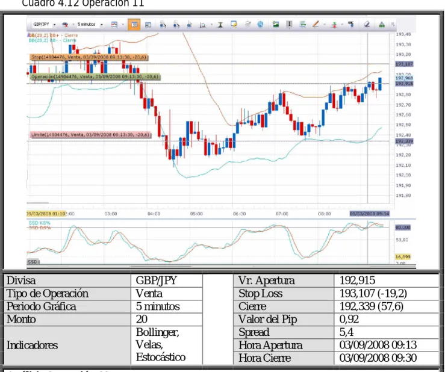Open the chart type dropdown arrow
This screenshot has height=372, width=445.
[123, 25]
